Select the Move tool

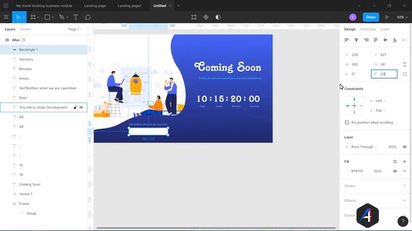click(18, 17)
